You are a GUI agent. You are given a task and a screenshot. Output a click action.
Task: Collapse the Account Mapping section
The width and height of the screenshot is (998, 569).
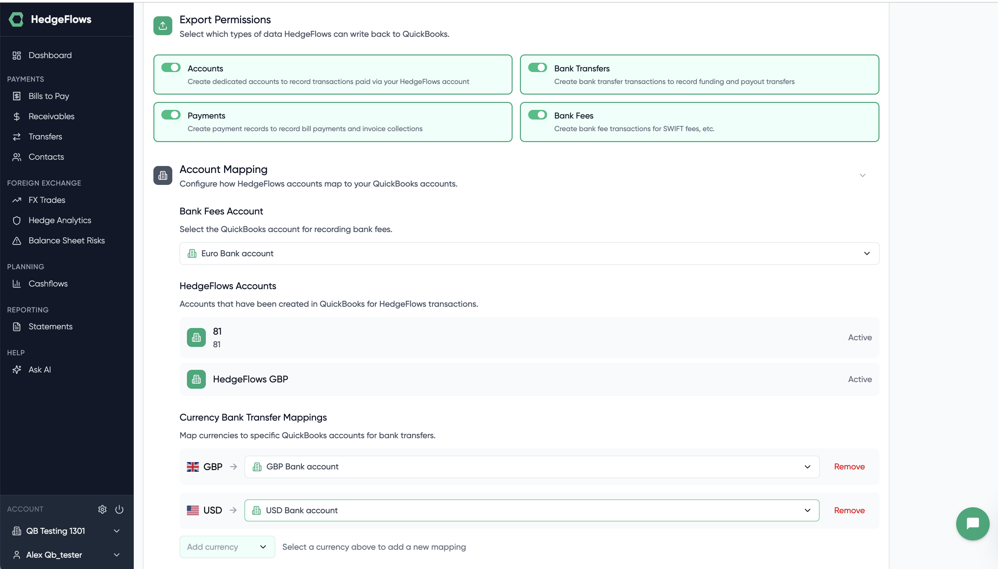[x=863, y=176]
